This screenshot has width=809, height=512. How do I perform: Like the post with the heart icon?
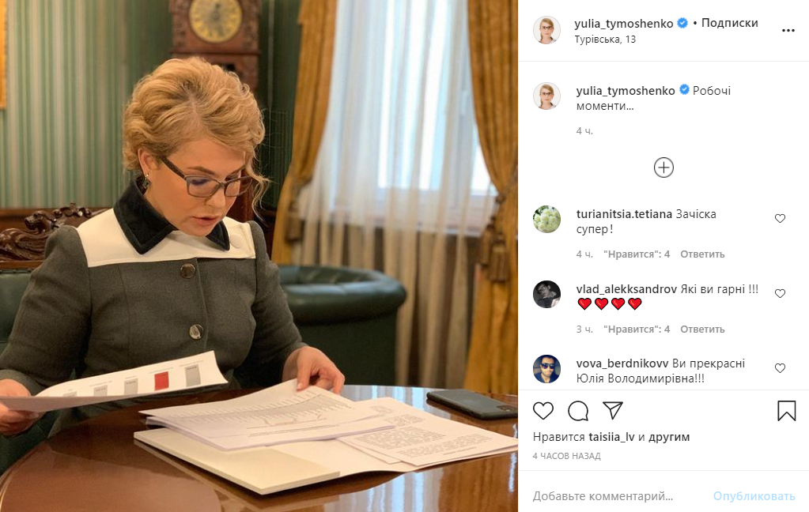click(542, 410)
